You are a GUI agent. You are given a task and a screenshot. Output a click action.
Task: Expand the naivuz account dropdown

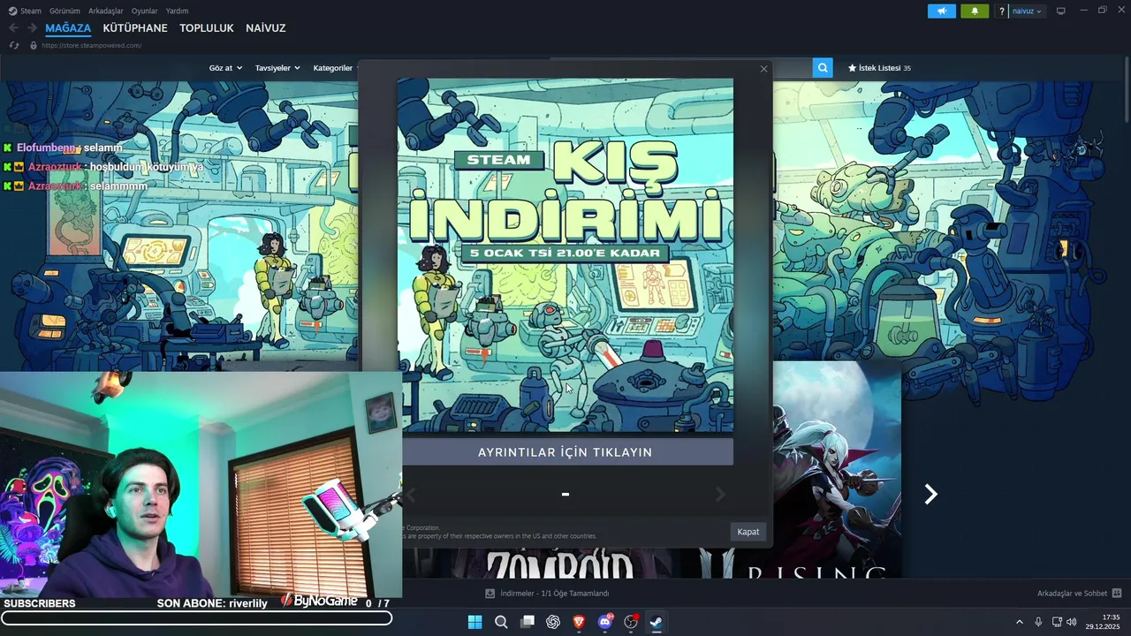click(x=1027, y=11)
